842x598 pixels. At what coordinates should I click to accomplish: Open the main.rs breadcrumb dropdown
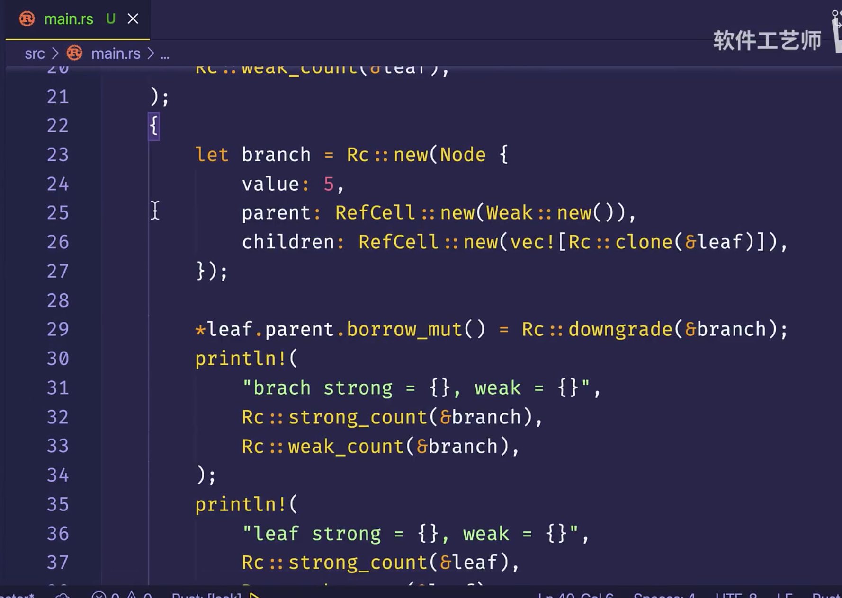[x=116, y=53]
